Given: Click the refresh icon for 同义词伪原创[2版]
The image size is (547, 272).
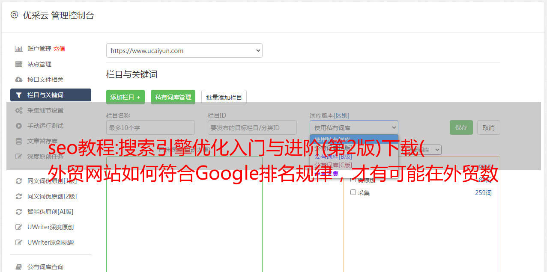Looking at the screenshot, I should pos(18,196).
